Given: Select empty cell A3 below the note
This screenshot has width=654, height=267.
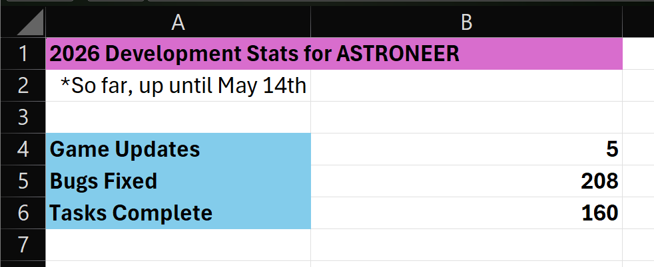Looking at the screenshot, I should [x=178, y=118].
